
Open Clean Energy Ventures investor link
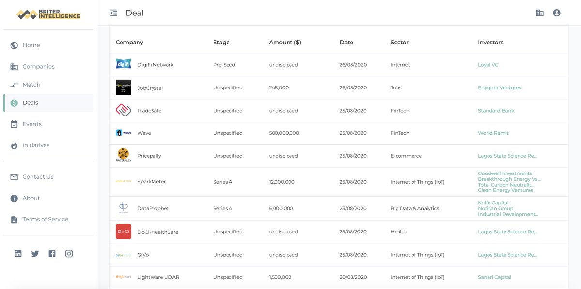pyautogui.click(x=505, y=190)
